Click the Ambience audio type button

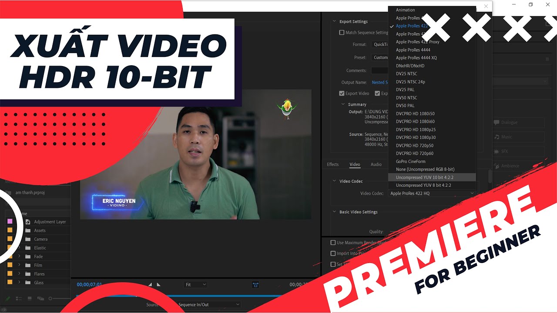(518, 166)
